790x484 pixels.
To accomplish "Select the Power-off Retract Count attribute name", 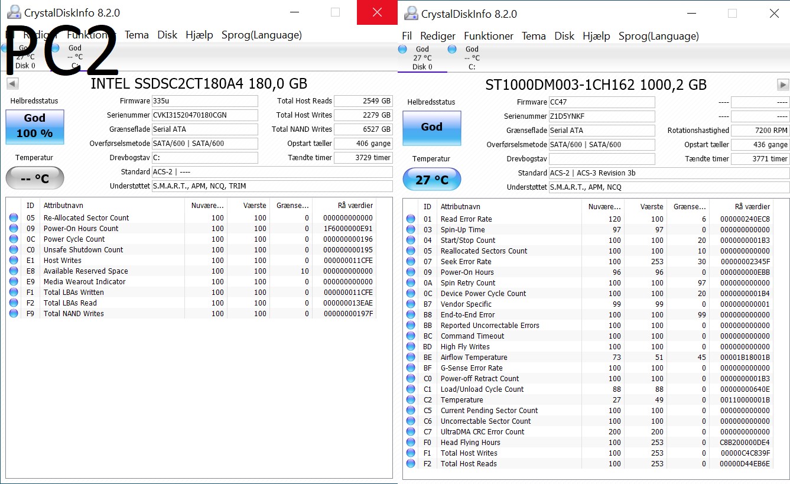I will 480,379.
